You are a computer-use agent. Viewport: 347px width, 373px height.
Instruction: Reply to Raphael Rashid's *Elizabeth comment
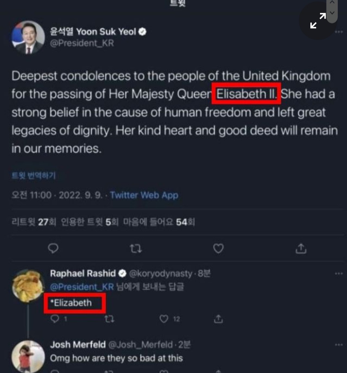click(55, 319)
